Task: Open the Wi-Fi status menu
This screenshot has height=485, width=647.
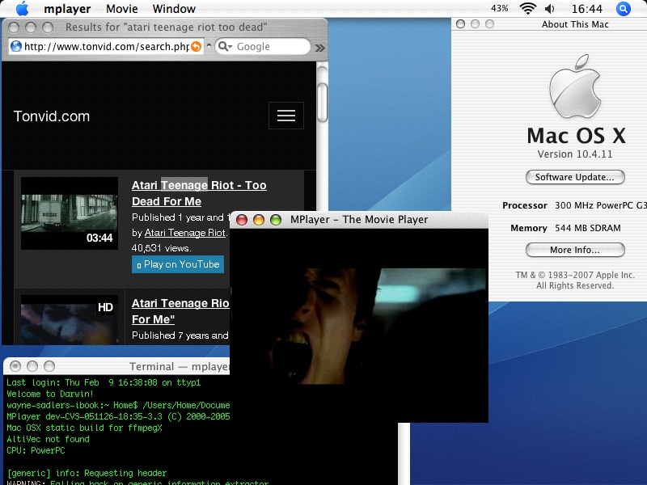Action: tap(527, 9)
